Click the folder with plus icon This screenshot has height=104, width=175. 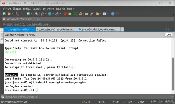pos(97,14)
